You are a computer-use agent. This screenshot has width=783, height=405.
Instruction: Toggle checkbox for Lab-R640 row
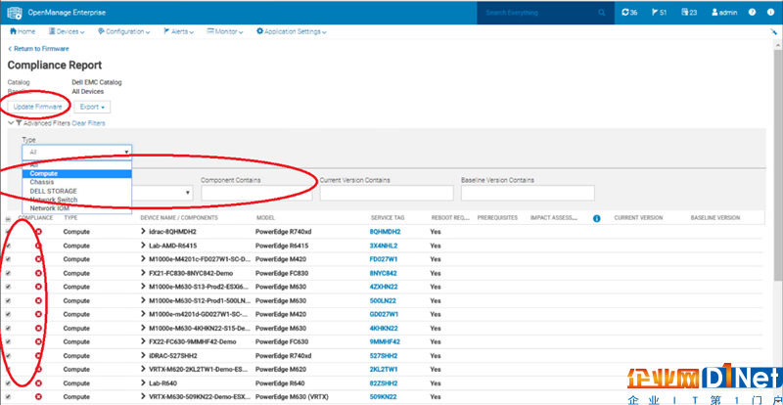(8, 383)
